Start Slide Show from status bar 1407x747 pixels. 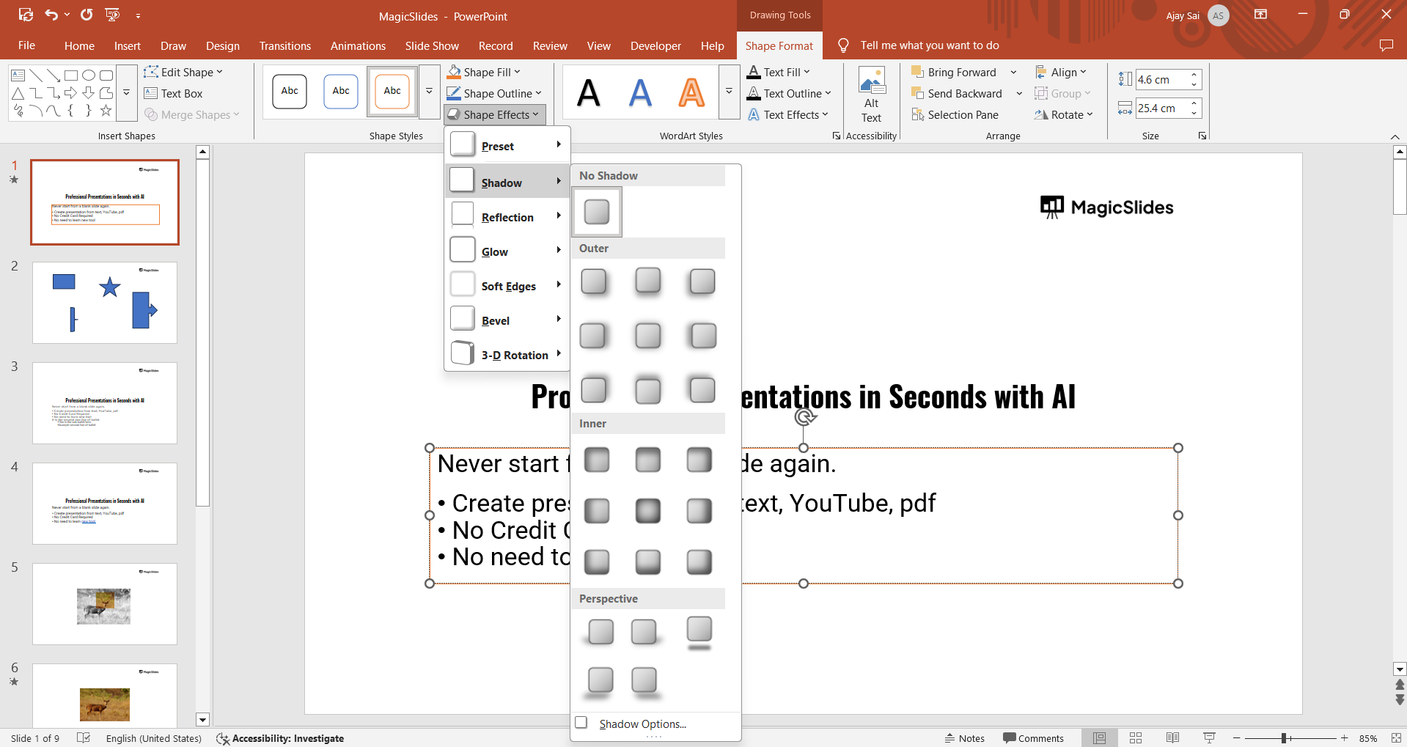(1209, 738)
